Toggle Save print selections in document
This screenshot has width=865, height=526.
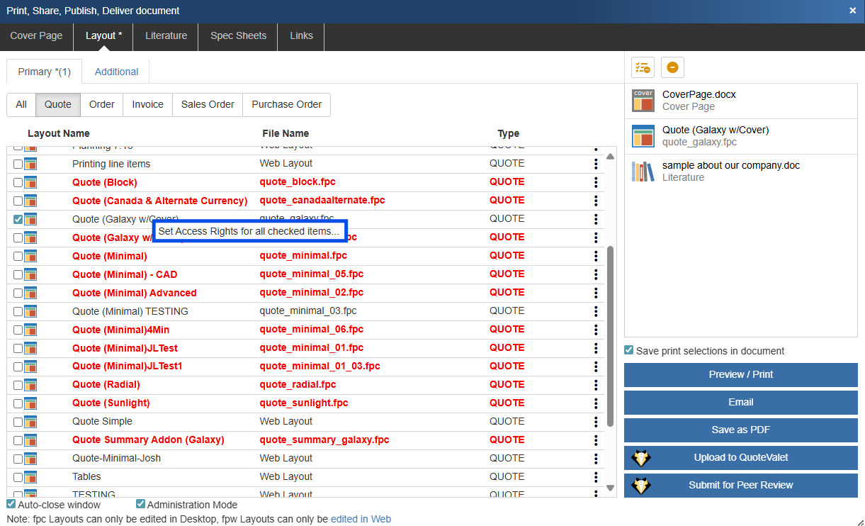click(628, 350)
